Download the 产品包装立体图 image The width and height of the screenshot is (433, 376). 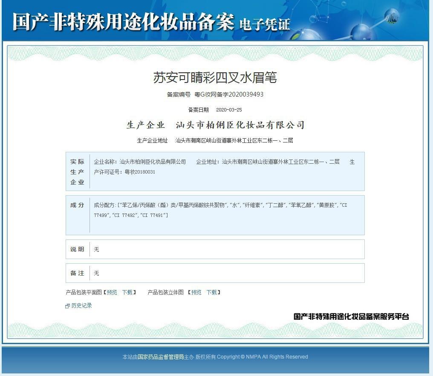click(211, 292)
